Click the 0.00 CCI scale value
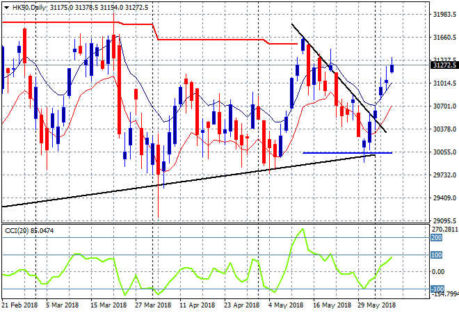This screenshot has width=459, height=313. [438, 272]
